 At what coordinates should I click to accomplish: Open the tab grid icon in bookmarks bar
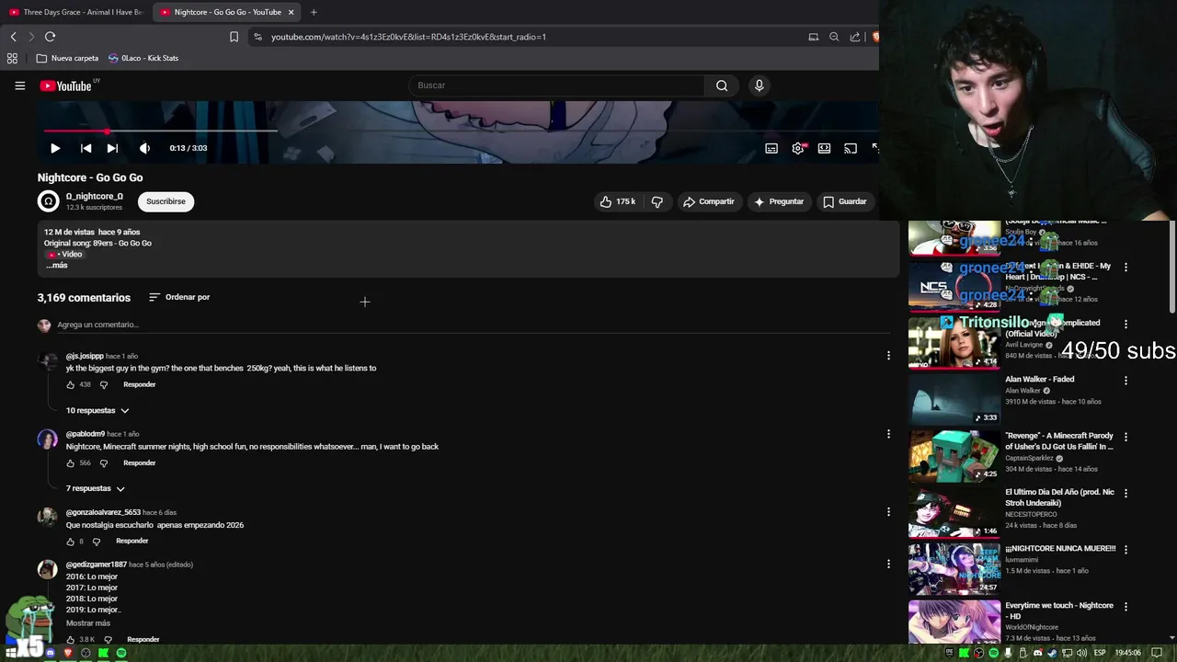[12, 58]
